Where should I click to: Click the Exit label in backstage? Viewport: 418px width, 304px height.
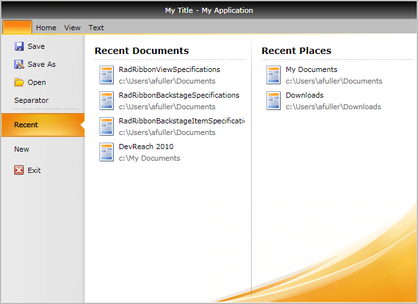34,170
